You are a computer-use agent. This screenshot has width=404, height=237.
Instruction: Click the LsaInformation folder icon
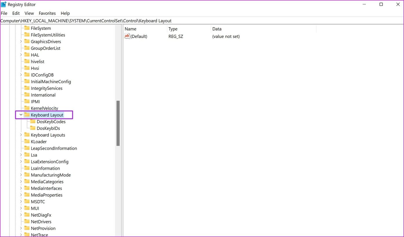(x=27, y=168)
